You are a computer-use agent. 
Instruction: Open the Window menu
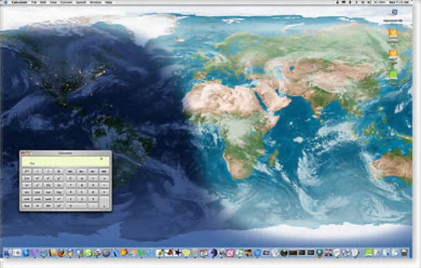96,2
